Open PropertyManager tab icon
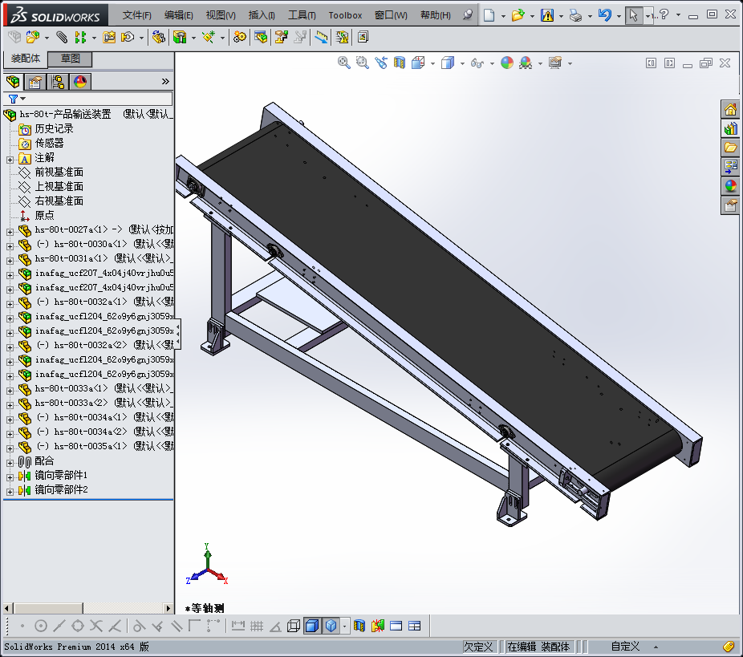 [35, 82]
